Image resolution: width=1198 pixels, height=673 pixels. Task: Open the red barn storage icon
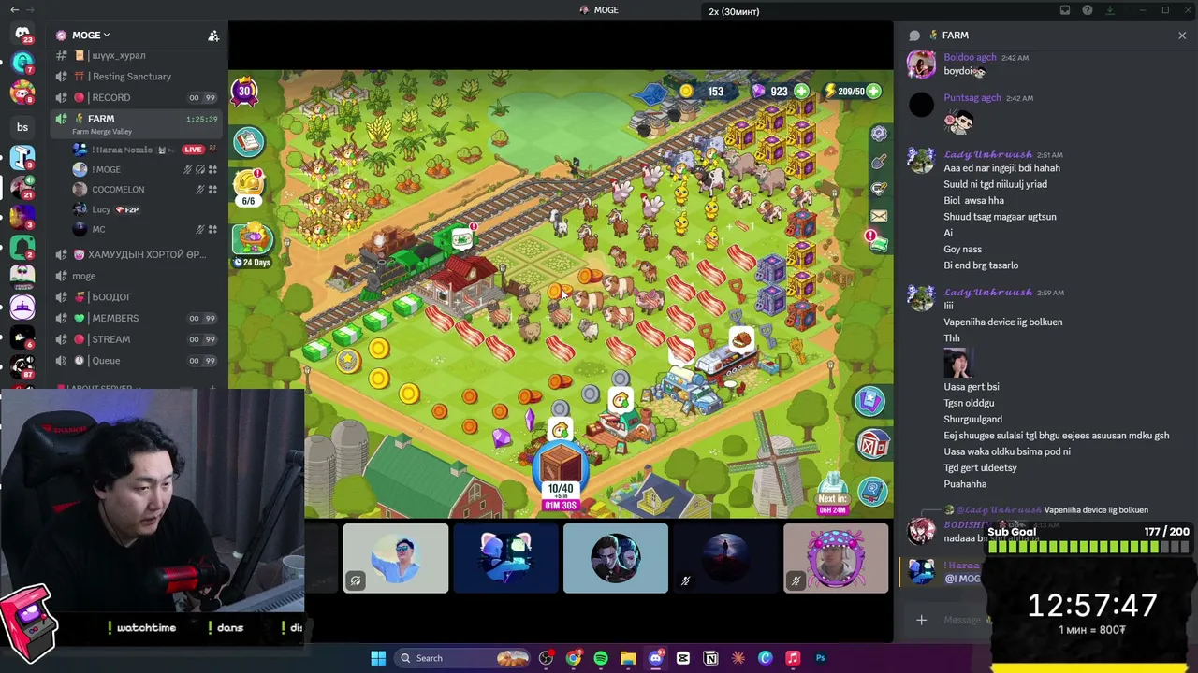(x=872, y=444)
